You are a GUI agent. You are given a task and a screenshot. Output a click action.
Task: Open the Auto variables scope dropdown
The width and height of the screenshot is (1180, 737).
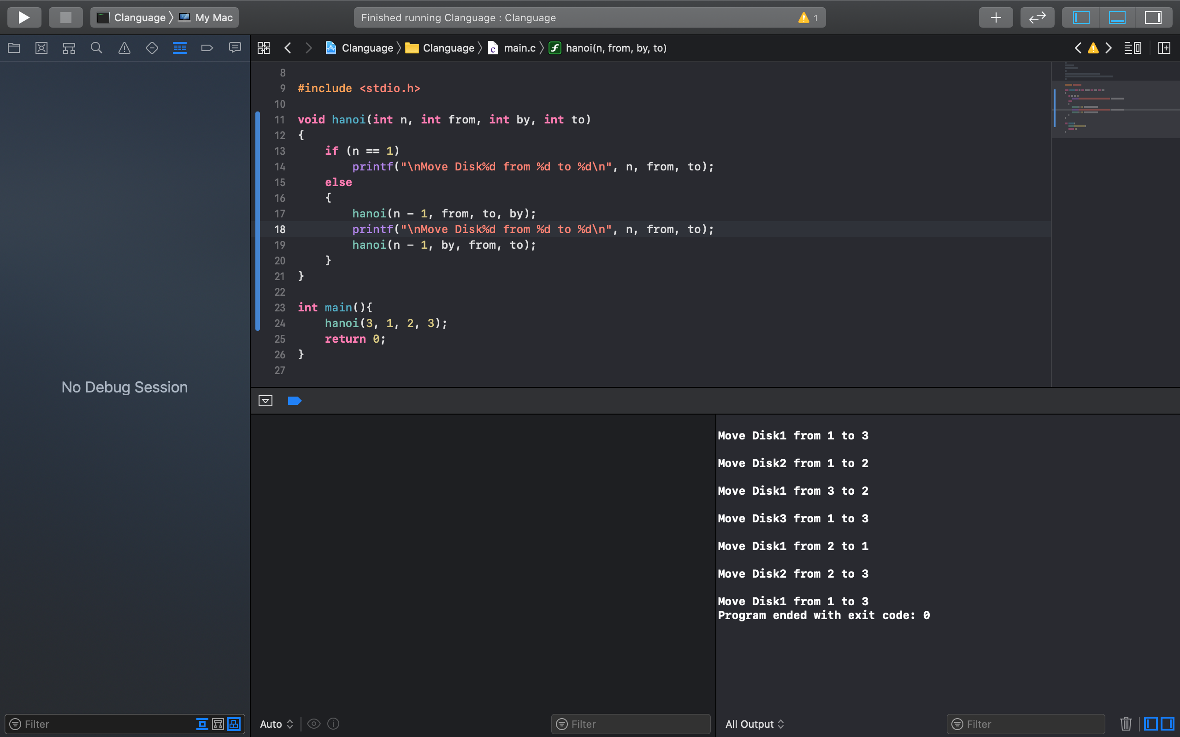pyautogui.click(x=276, y=724)
